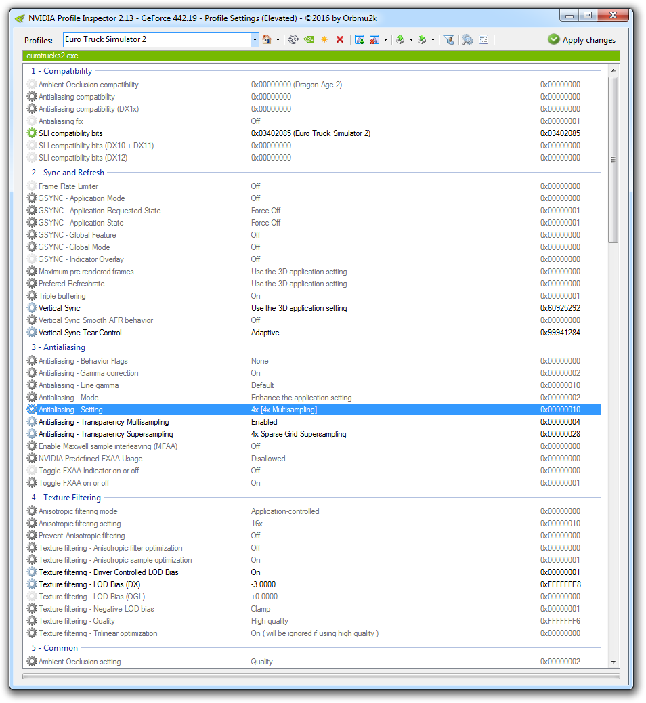Click '4x [4x Multisampling]' value

coord(284,409)
